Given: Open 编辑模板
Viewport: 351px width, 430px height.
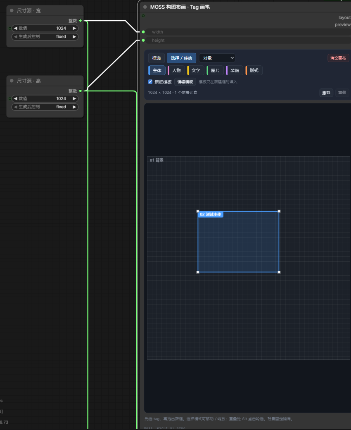Looking at the screenshot, I should [185, 82].
